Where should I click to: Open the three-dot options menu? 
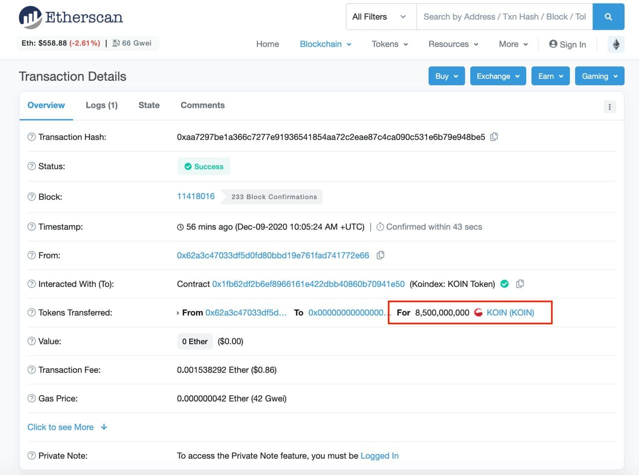(610, 107)
